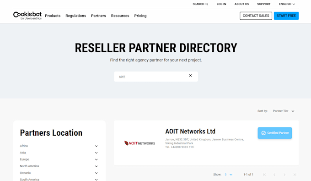Open the AOIT Networks Ltd partner title

click(x=190, y=132)
